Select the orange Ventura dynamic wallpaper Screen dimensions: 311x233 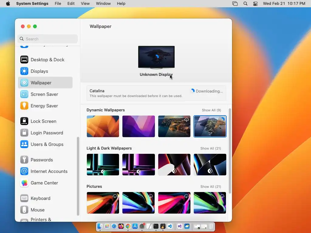click(x=103, y=127)
